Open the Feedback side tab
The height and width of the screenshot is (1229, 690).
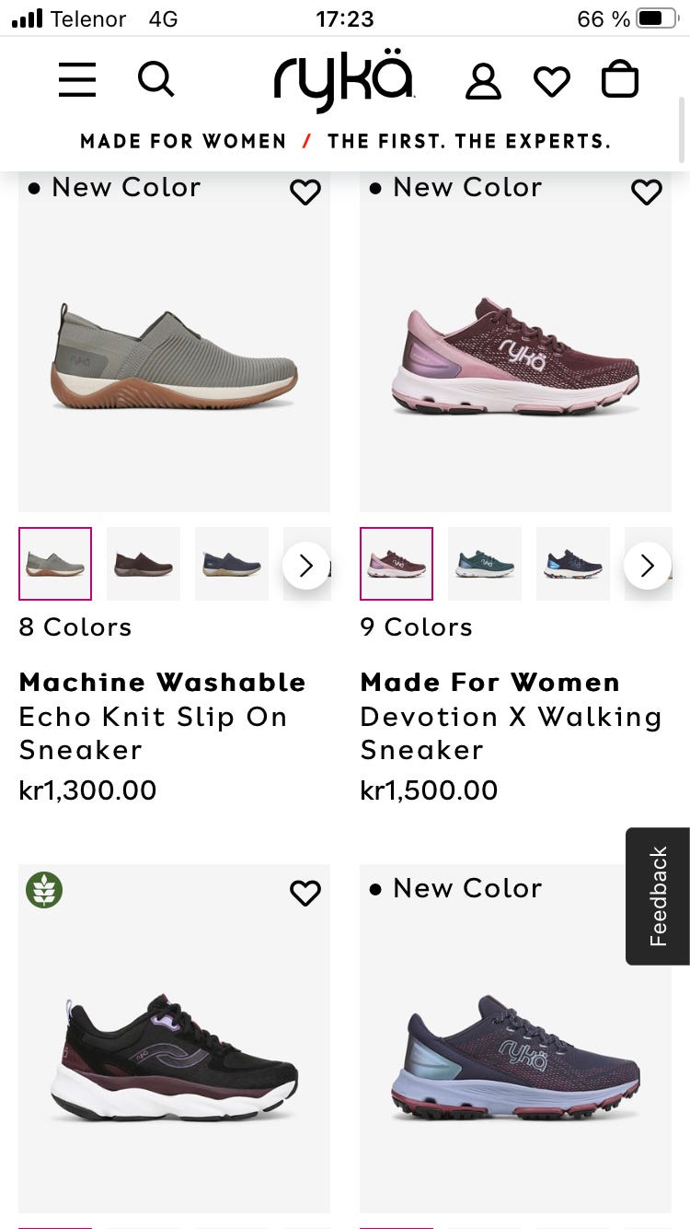coord(658,895)
